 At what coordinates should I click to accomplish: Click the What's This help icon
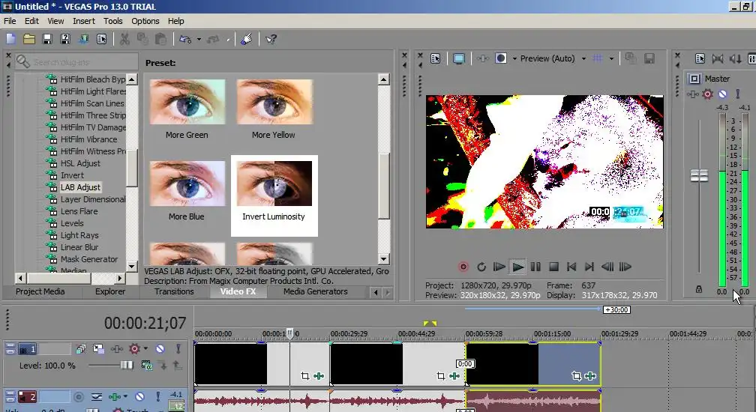(271, 40)
